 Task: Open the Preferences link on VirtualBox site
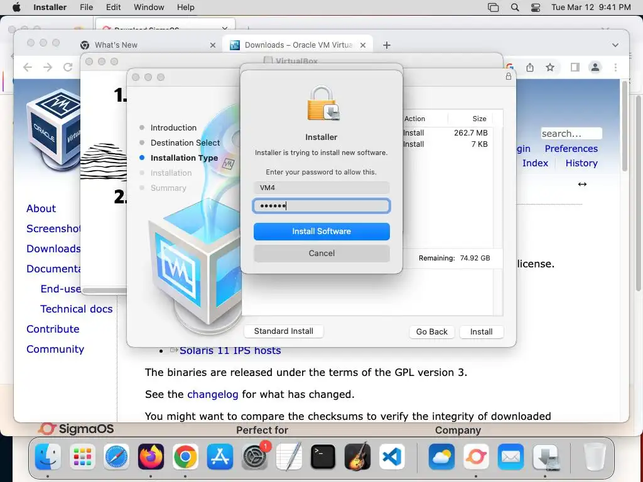[x=571, y=148]
